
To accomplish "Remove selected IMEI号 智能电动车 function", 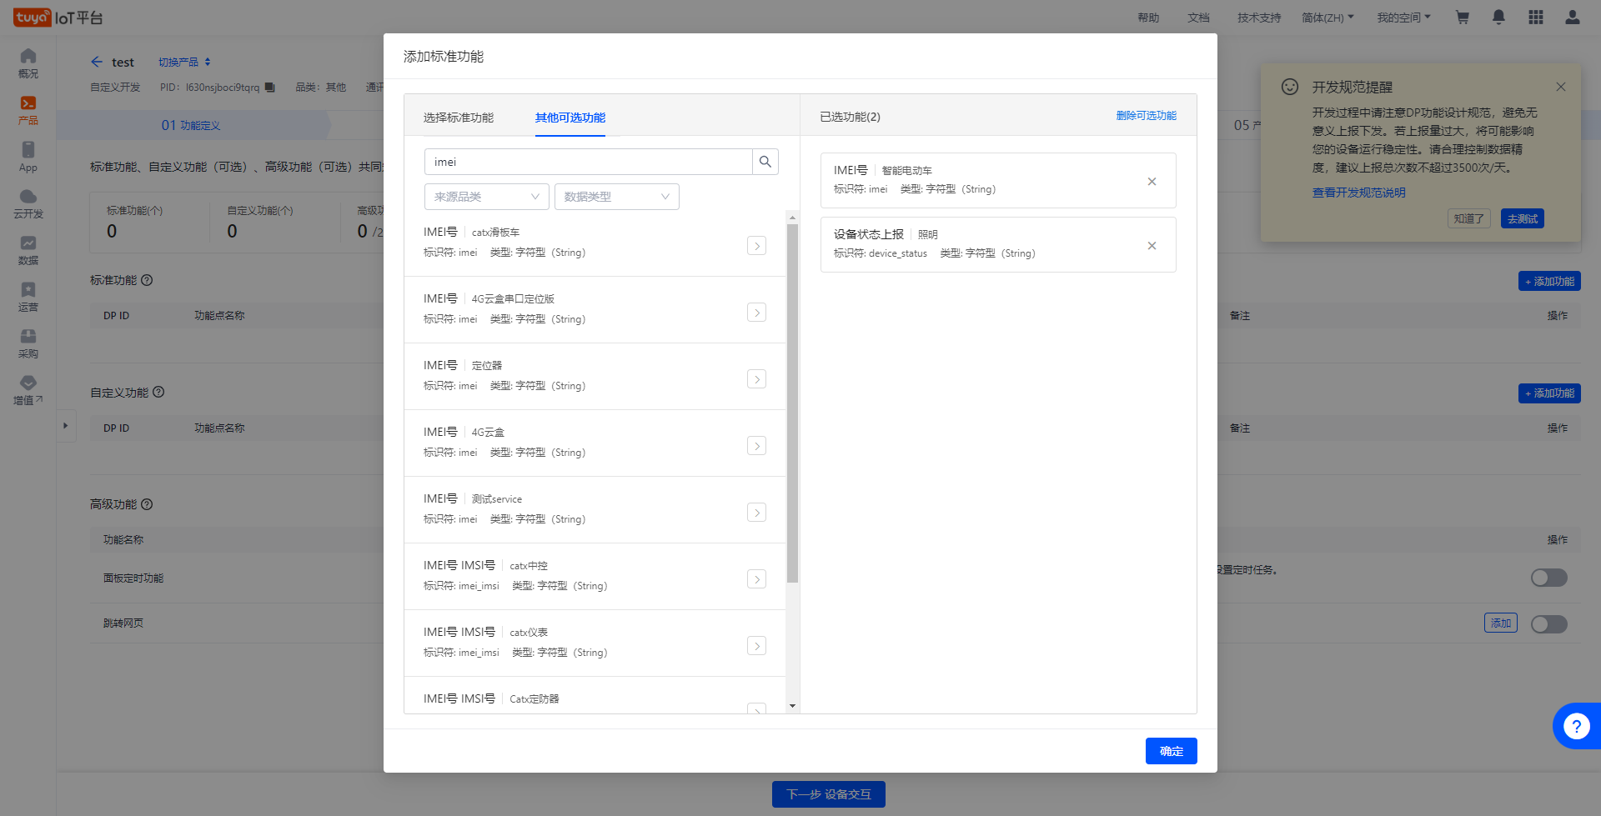I will point(1152,181).
